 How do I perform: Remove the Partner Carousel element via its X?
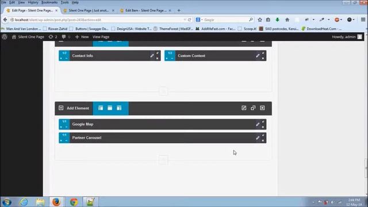pyautogui.click(x=263, y=140)
